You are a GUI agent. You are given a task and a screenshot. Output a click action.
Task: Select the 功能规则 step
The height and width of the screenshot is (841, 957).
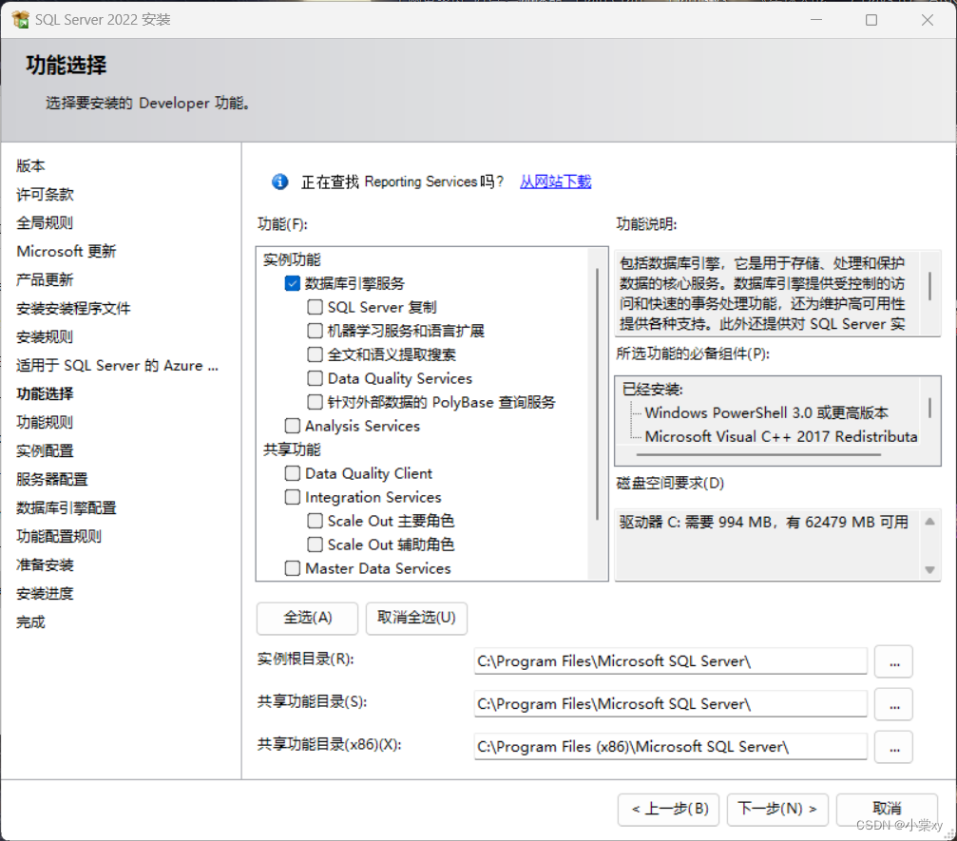pos(45,422)
